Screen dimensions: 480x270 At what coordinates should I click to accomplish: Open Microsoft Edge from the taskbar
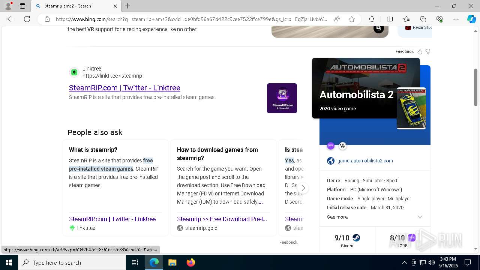coord(154,262)
